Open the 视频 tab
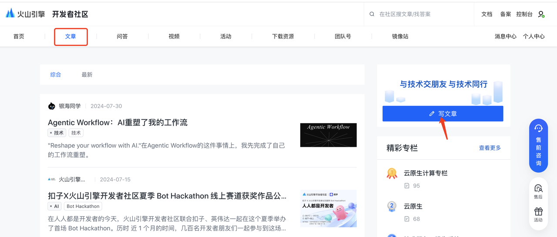The image size is (557, 237). tap(174, 36)
